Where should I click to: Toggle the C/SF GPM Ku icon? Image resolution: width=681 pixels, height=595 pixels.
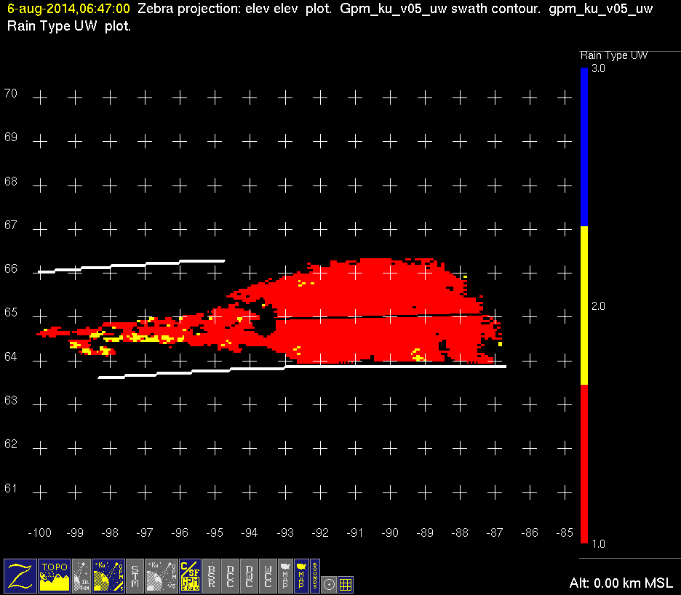pos(190,575)
